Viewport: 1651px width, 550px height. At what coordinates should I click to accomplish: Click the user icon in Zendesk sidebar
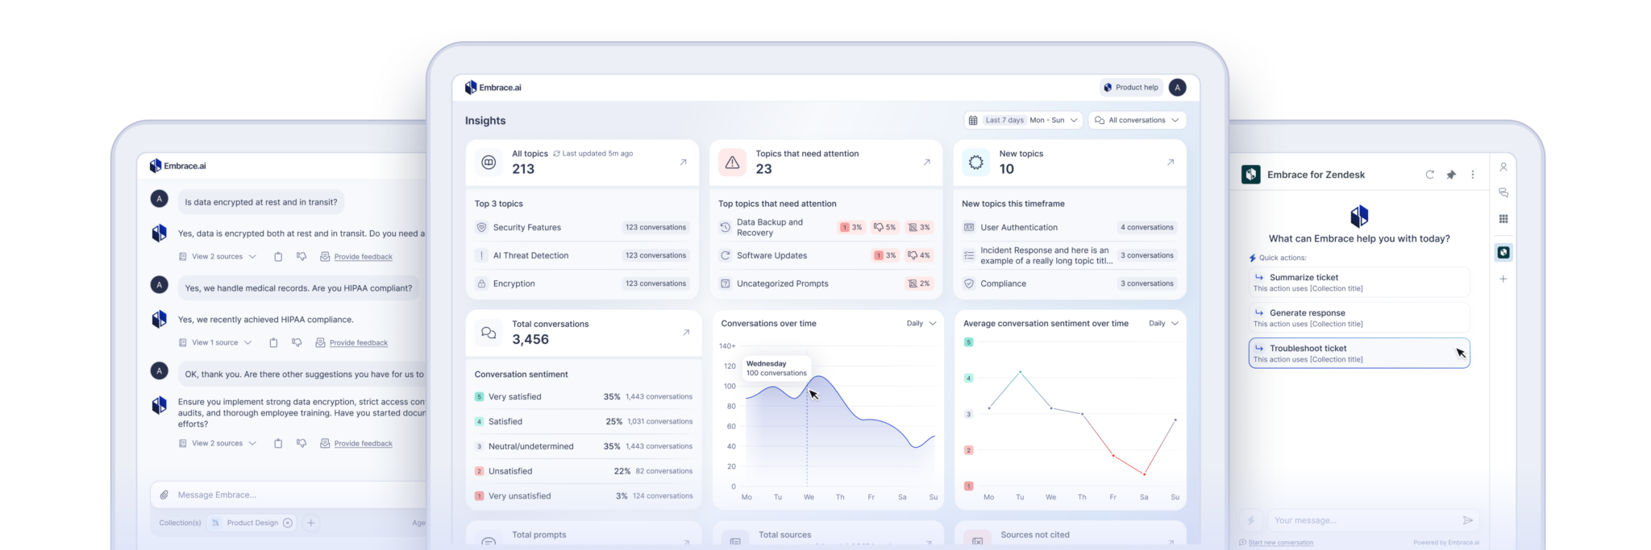coord(1503,167)
